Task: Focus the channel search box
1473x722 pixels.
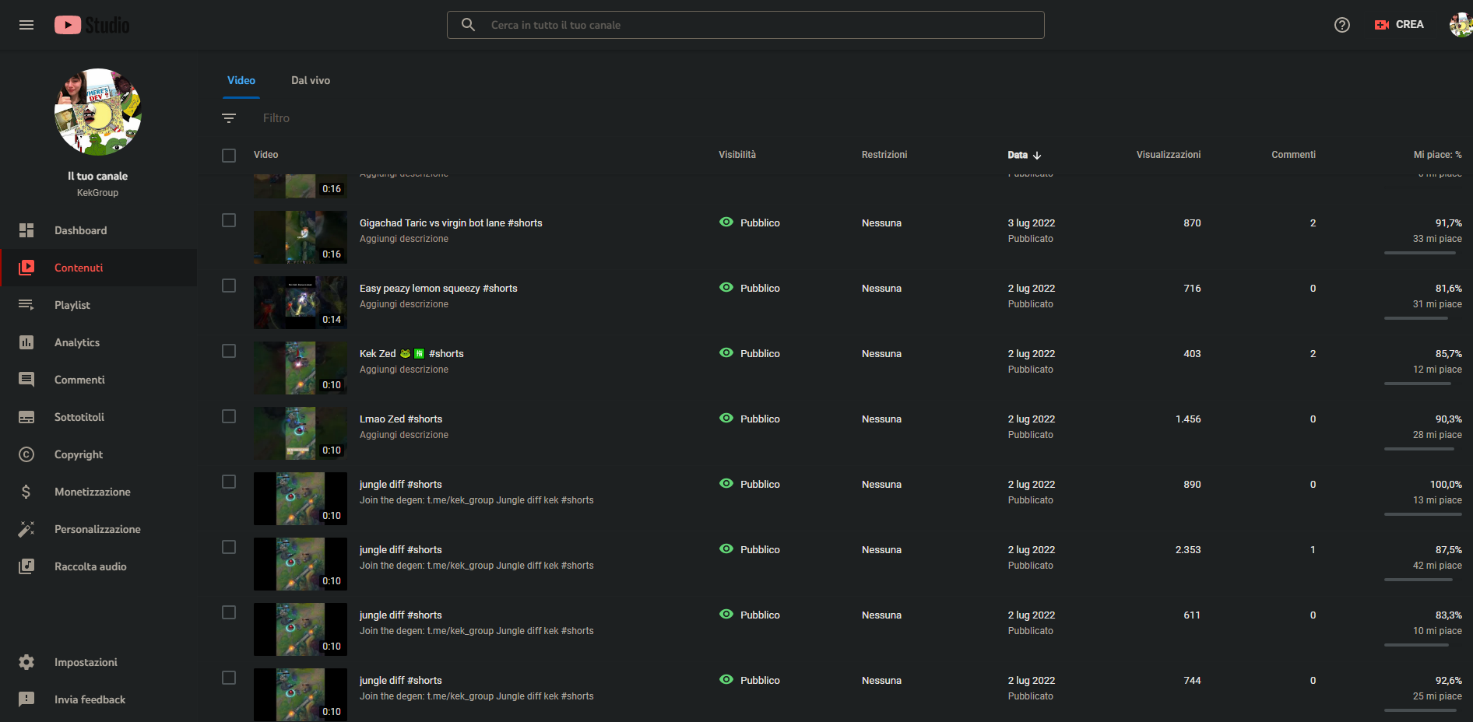Action: click(746, 25)
